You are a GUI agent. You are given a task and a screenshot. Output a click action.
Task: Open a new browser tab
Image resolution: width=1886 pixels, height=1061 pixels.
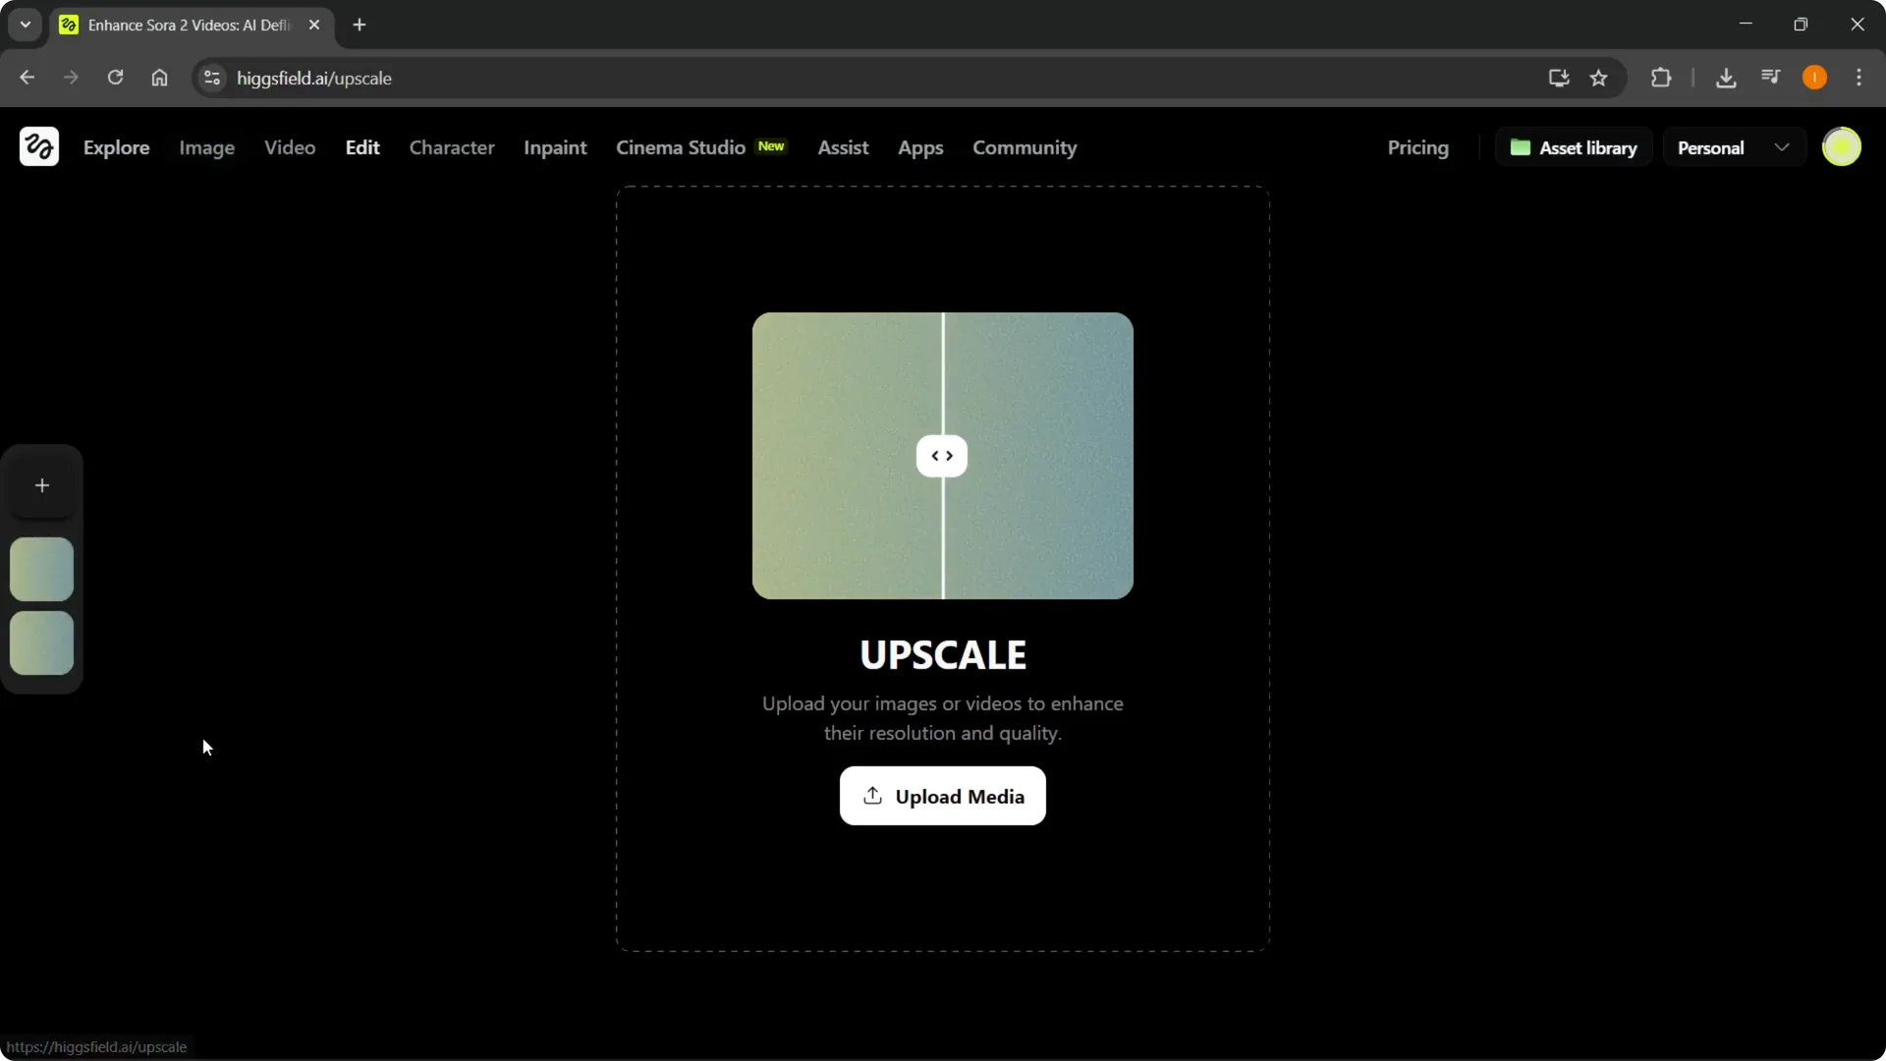360,25
